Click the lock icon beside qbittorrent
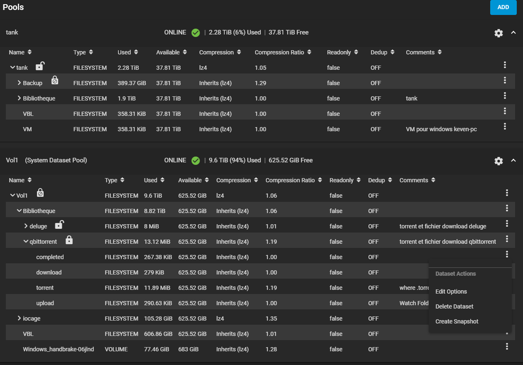Screen dimensions: 523x365 click(69, 240)
